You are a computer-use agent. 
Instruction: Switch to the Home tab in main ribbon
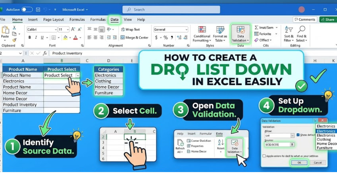tap(17, 20)
